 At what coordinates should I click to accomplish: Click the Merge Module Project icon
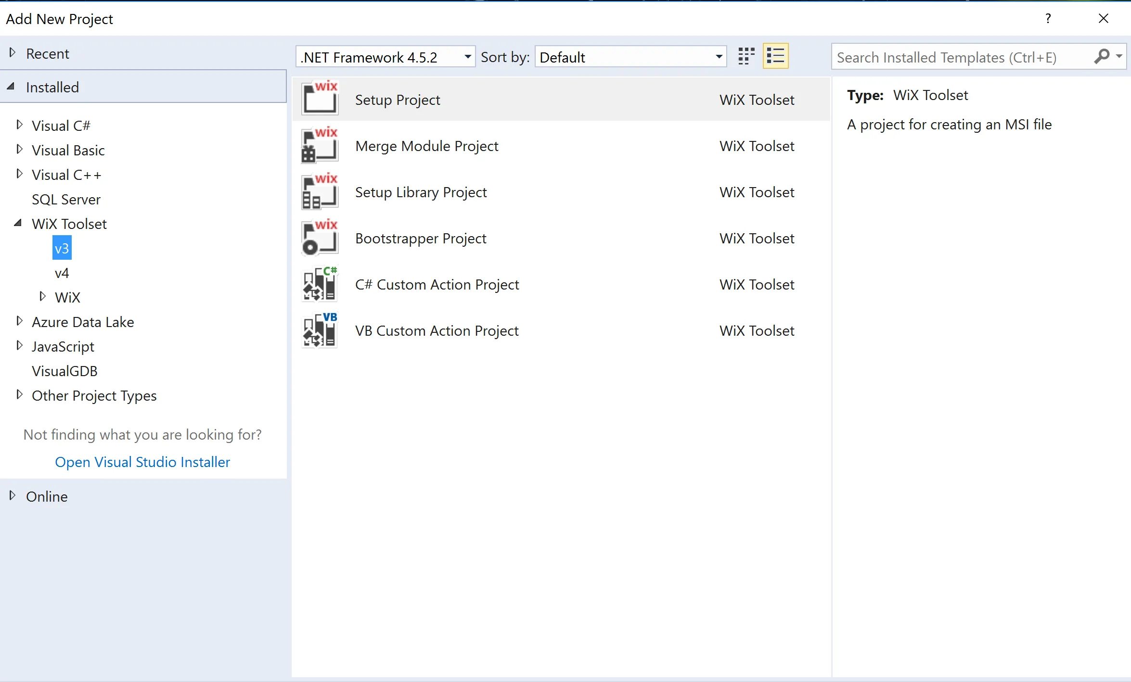point(320,145)
